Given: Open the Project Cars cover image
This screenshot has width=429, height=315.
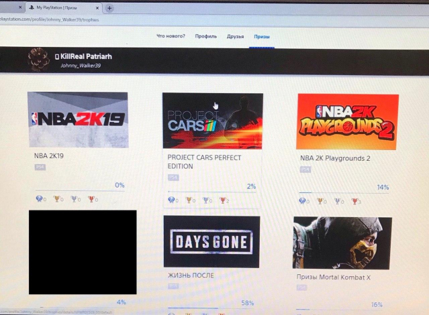Looking at the screenshot, I should (x=213, y=121).
